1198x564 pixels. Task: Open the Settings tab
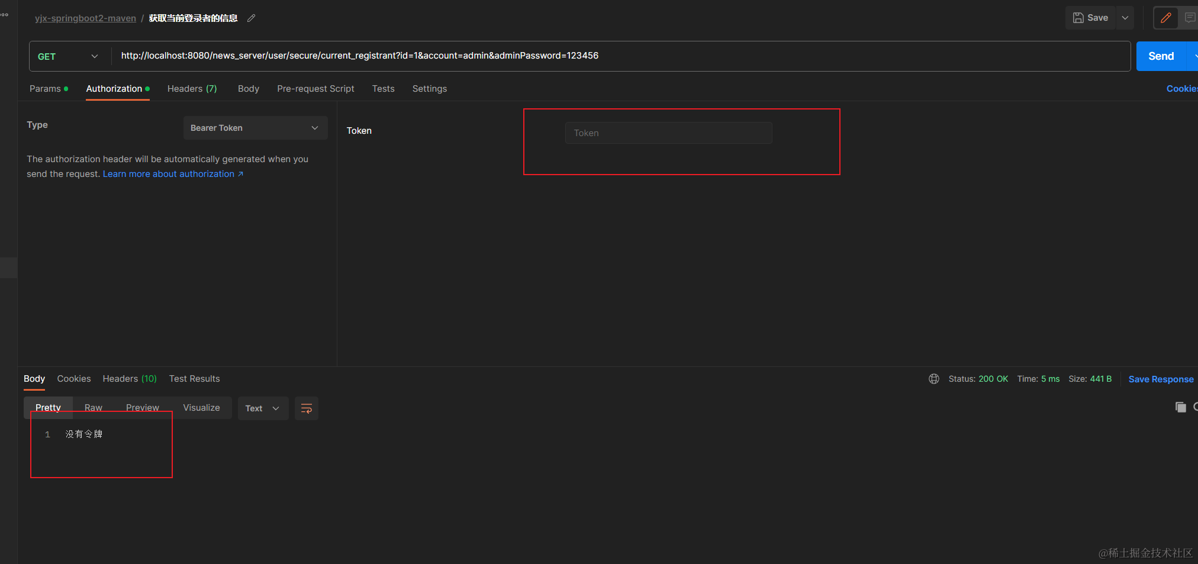(430, 89)
